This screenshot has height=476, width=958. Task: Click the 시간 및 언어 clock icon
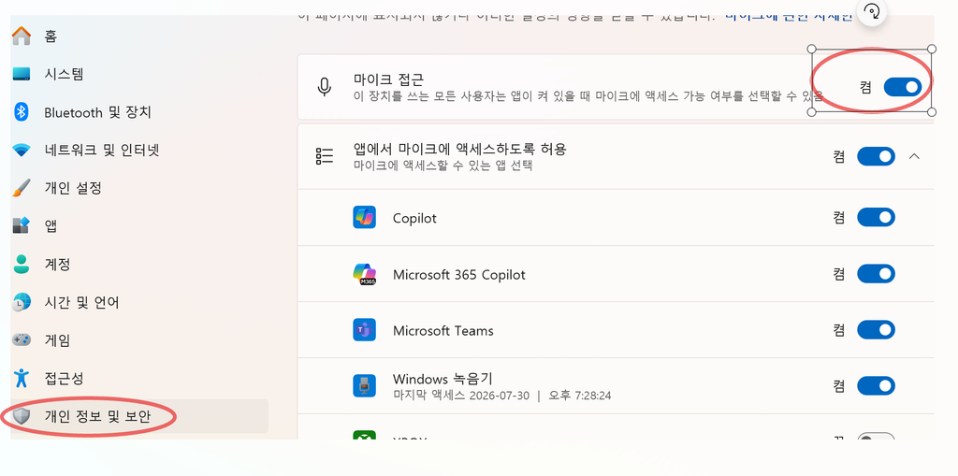point(22,302)
